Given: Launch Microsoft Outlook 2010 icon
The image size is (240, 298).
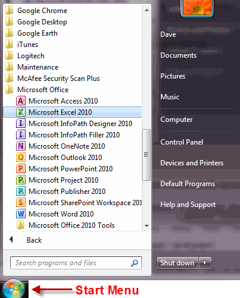Looking at the screenshot, I should point(21,157).
